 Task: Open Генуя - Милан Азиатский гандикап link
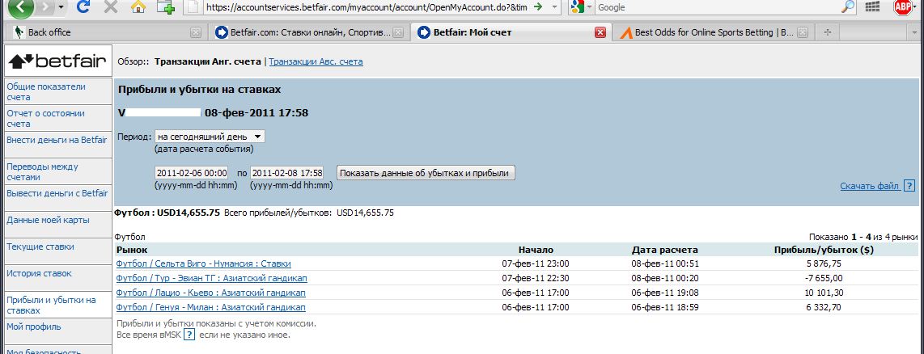211,307
